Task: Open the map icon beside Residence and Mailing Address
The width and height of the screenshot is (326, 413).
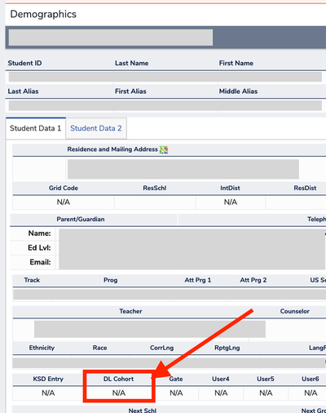Action: pos(164,149)
